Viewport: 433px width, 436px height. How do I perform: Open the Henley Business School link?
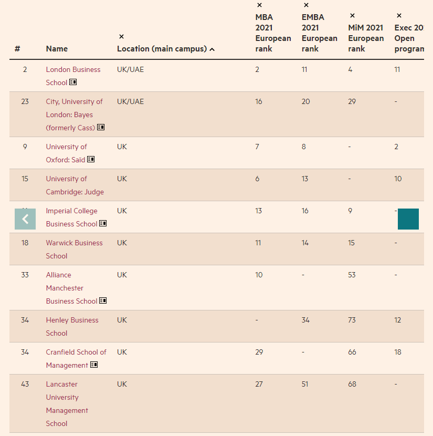(x=72, y=326)
